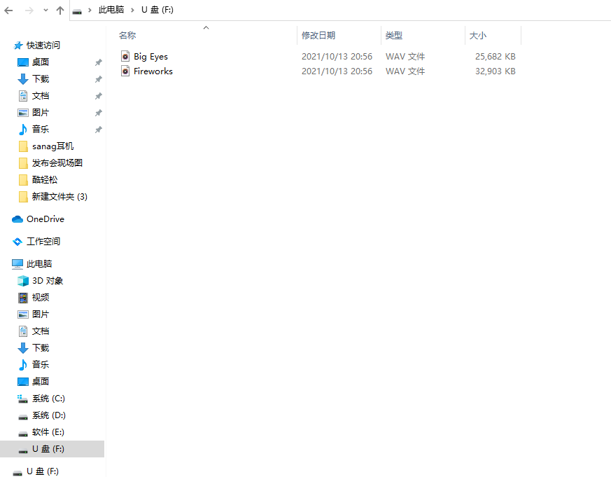Open the bottom standalone U 盘 (F:) entry

(x=43, y=471)
